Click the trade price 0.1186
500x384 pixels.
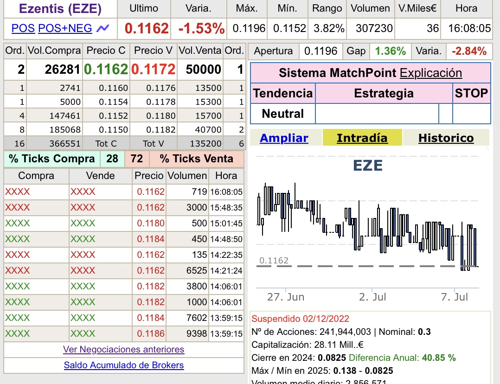click(x=151, y=333)
